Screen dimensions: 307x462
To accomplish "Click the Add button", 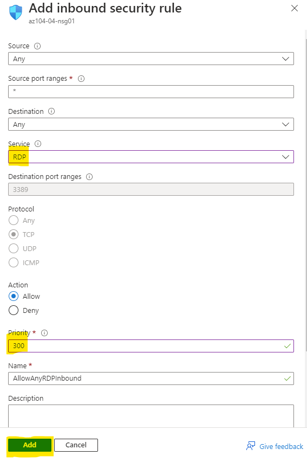I will click(30, 445).
